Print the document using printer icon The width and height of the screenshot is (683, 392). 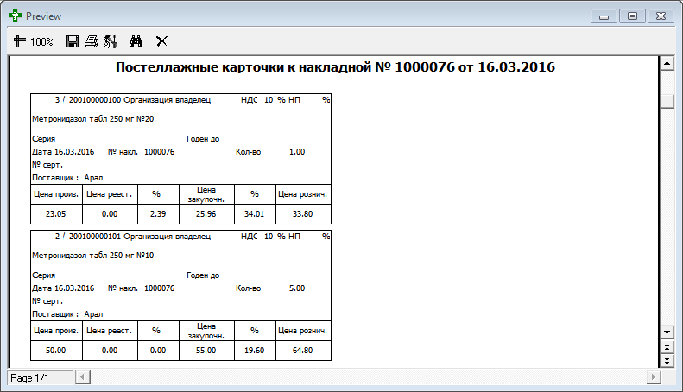pyautogui.click(x=92, y=41)
